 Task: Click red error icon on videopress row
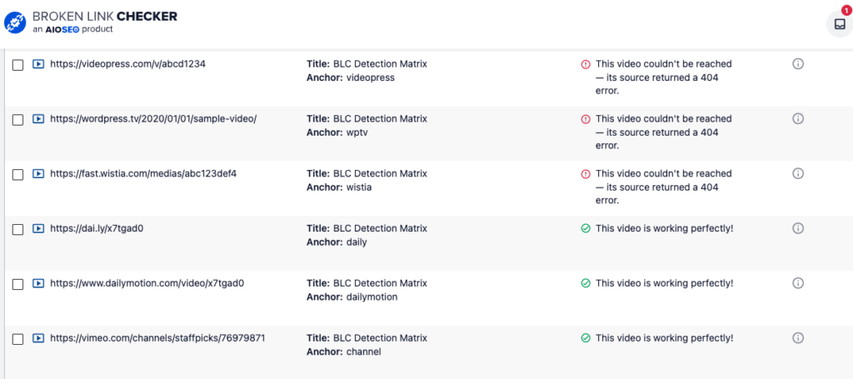click(x=586, y=64)
